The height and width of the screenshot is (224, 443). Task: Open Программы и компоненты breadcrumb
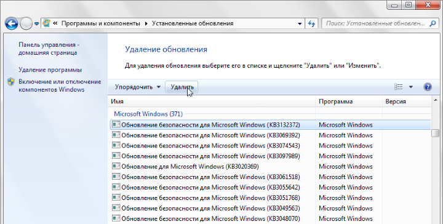coord(100,23)
